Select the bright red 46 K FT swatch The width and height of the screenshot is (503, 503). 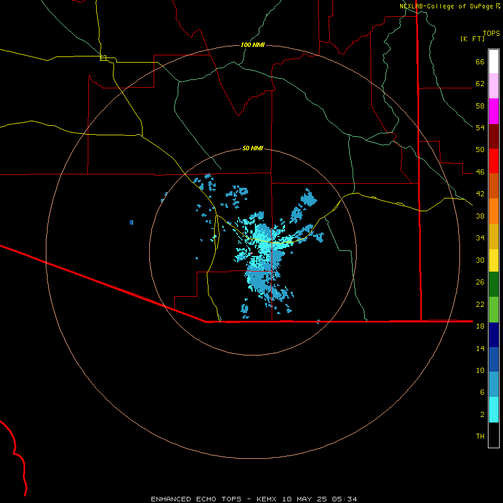[493, 161]
